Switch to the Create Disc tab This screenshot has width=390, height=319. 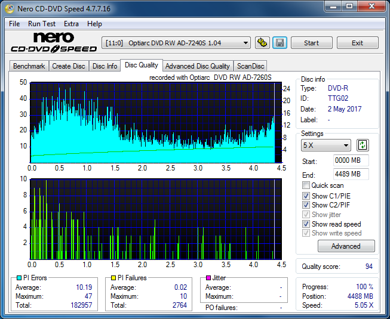[x=69, y=66]
